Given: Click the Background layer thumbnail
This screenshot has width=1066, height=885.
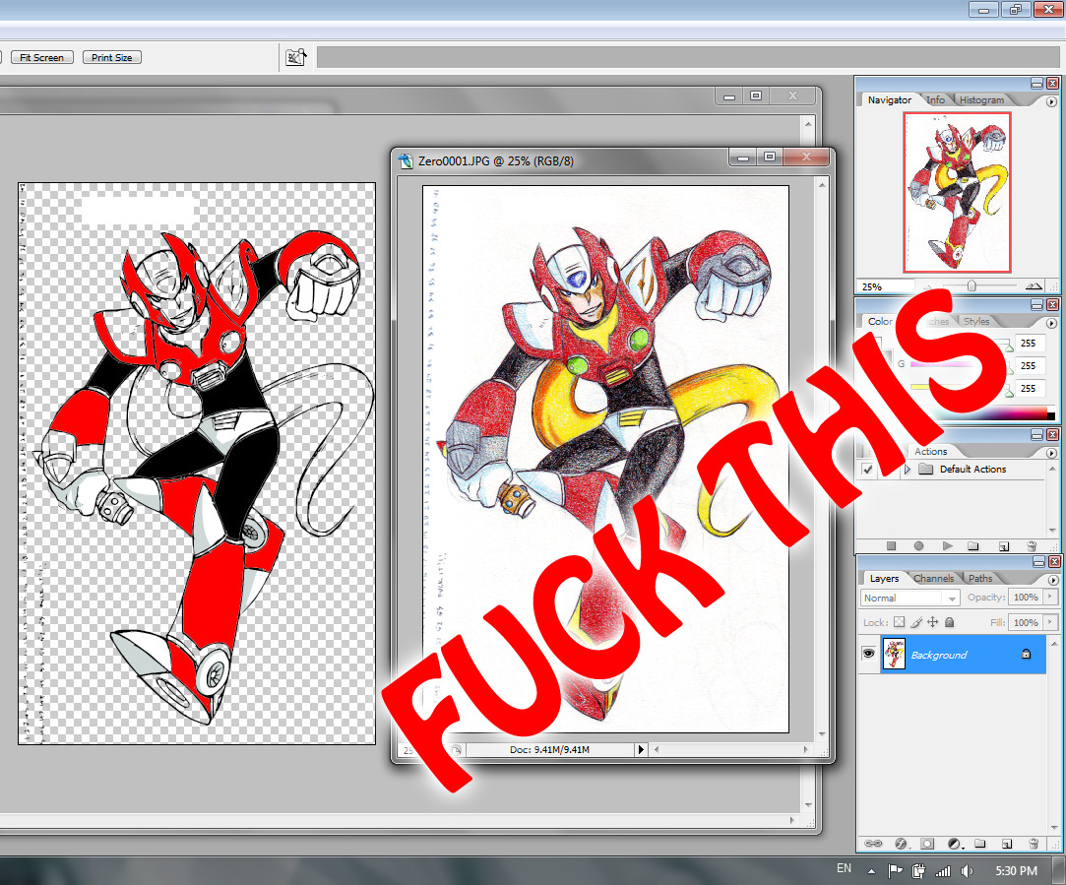Looking at the screenshot, I should (894, 655).
